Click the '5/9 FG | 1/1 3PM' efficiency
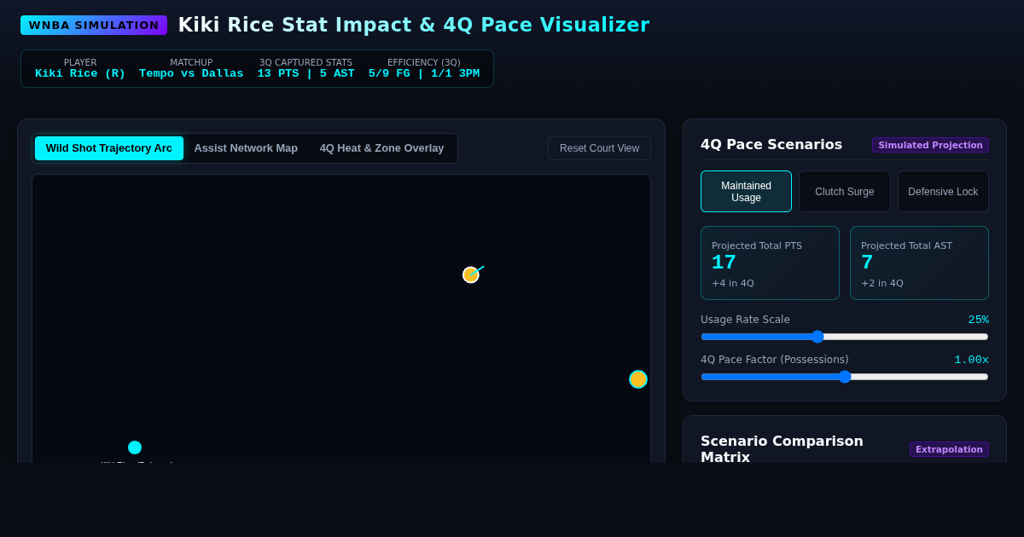1024x537 pixels. pos(424,74)
